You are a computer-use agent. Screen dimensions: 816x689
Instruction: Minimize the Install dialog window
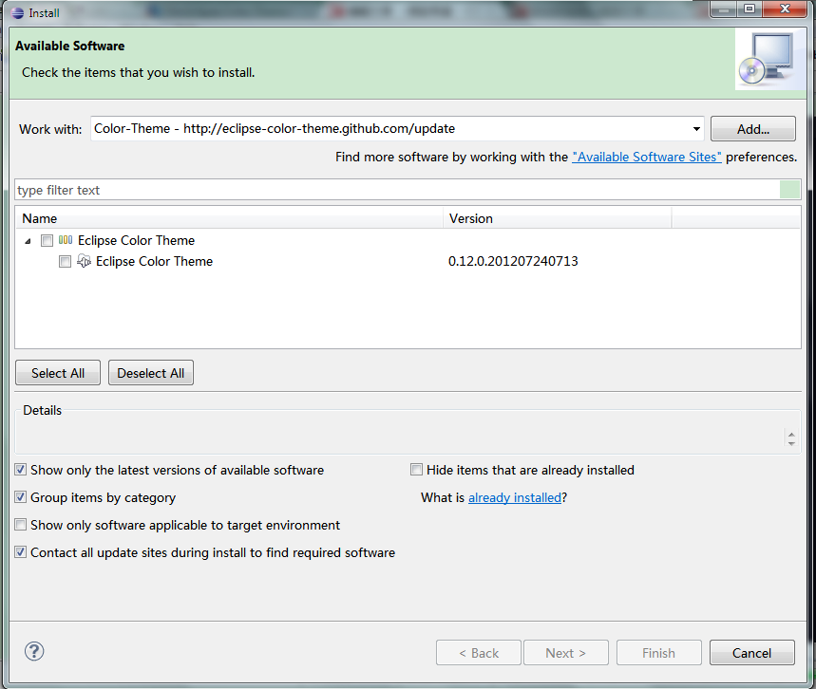pyautogui.click(x=724, y=9)
